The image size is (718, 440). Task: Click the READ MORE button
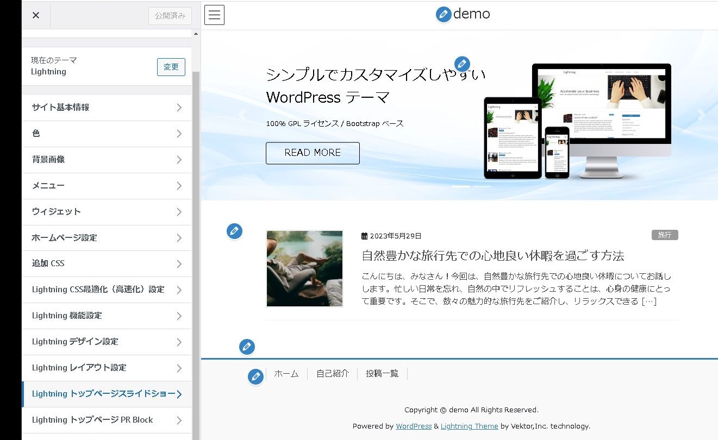tap(313, 153)
